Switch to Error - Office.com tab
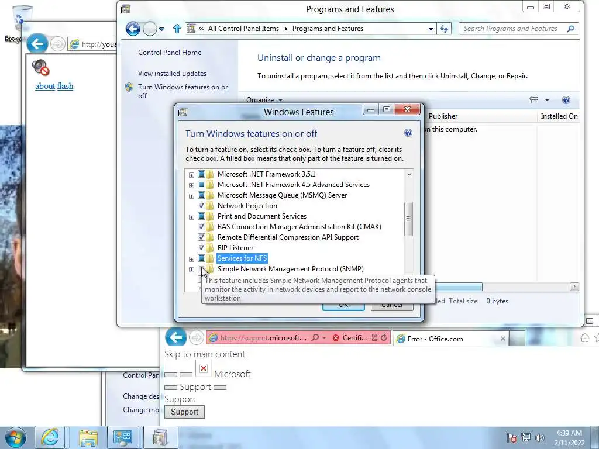 (451, 339)
